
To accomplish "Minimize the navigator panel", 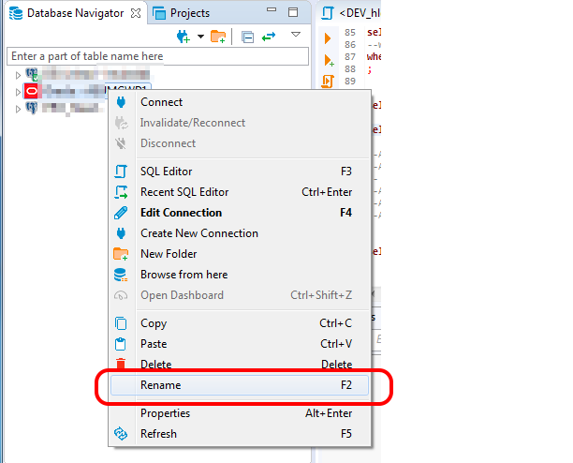I will [272, 10].
